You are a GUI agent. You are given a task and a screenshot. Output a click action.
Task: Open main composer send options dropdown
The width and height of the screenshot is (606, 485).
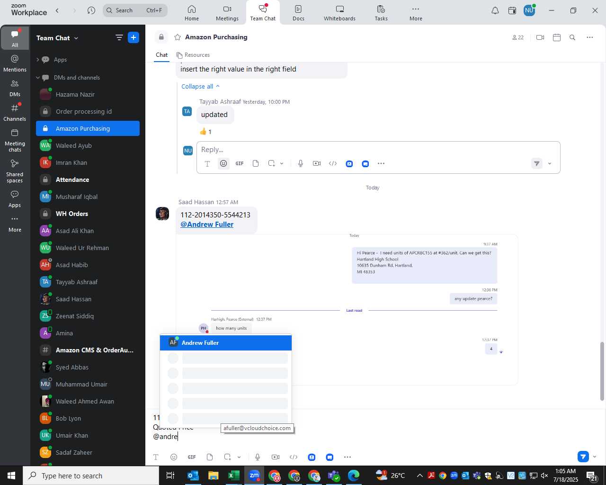[595, 457]
